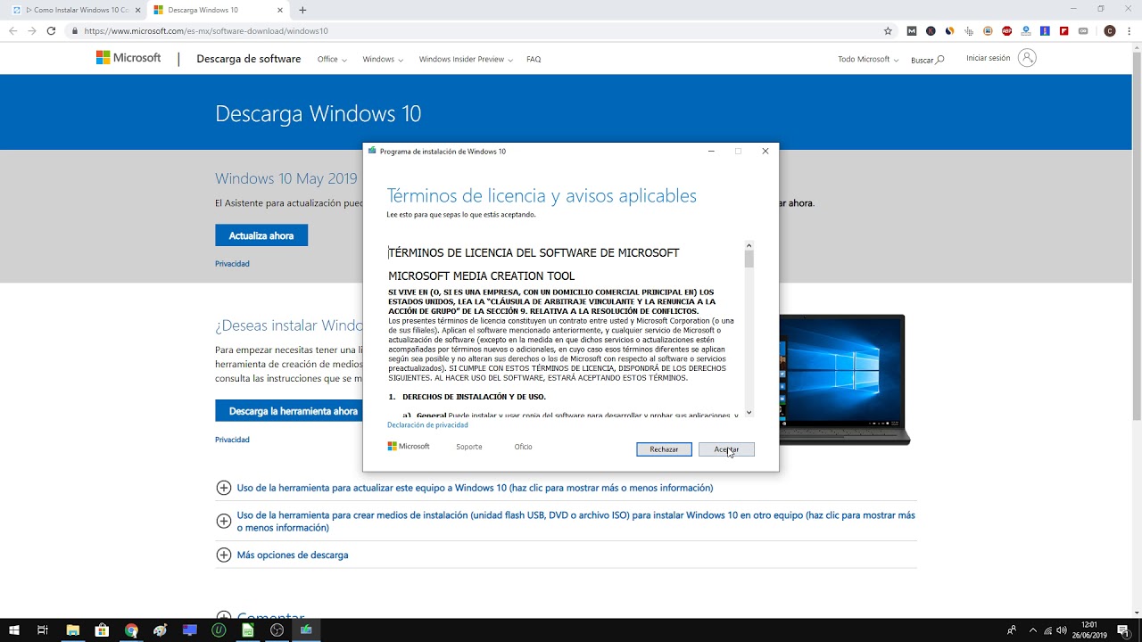Open Chrome three-dot menu

[1130, 30]
